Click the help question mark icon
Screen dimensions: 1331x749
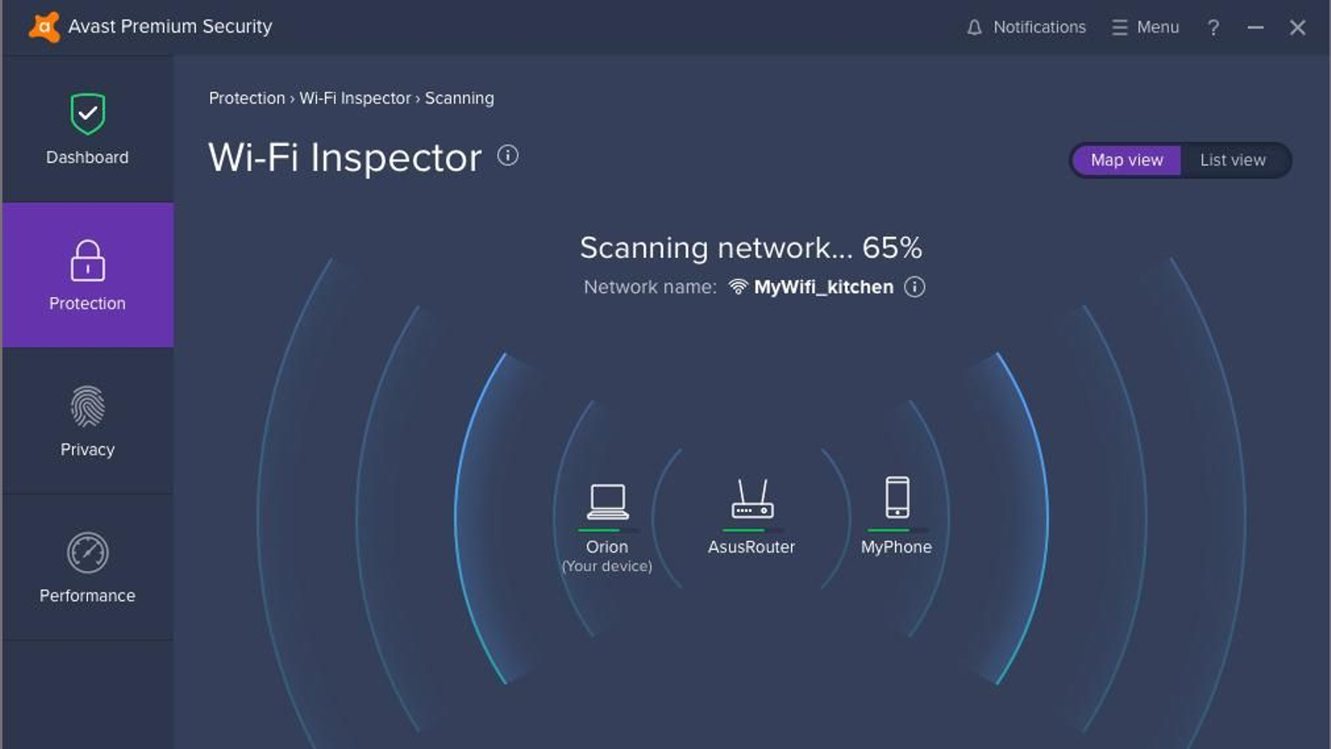point(1214,27)
